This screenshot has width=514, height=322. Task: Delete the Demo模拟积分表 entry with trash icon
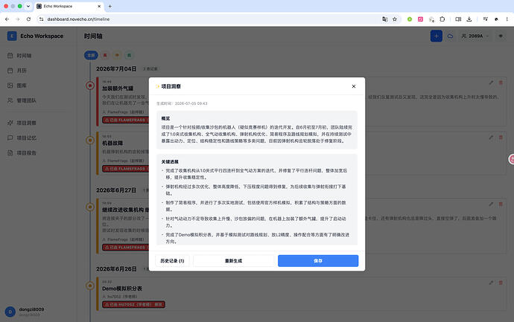point(501,283)
